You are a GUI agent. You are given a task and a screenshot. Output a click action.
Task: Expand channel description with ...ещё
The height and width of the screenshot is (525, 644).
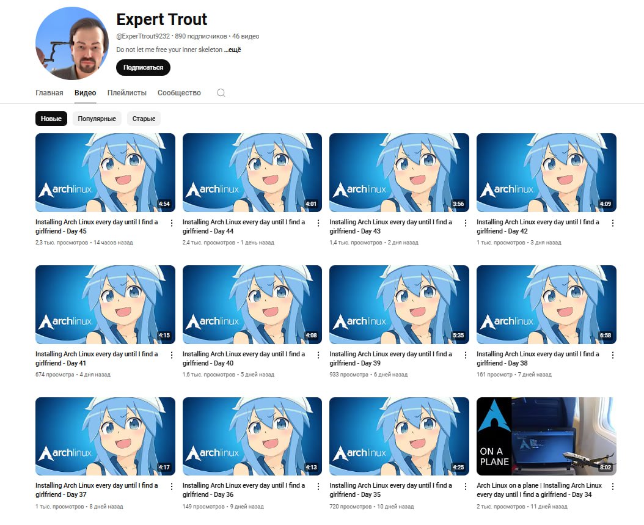(x=232, y=50)
